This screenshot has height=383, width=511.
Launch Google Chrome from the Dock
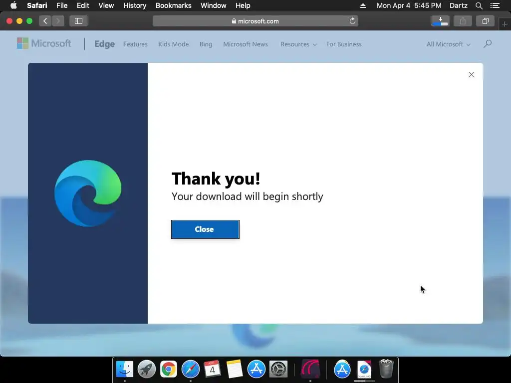169,369
